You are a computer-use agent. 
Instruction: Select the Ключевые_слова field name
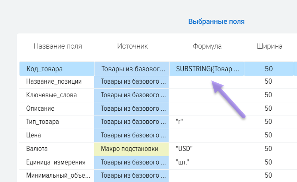[x=51, y=95]
